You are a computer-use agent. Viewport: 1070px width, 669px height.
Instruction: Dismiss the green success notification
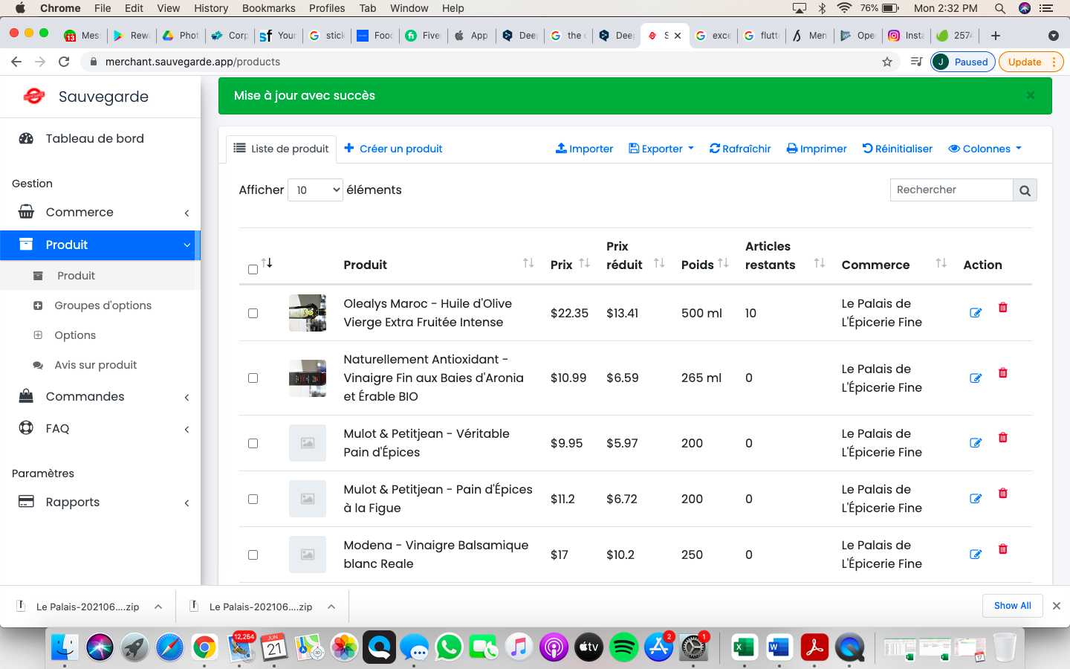(1031, 95)
